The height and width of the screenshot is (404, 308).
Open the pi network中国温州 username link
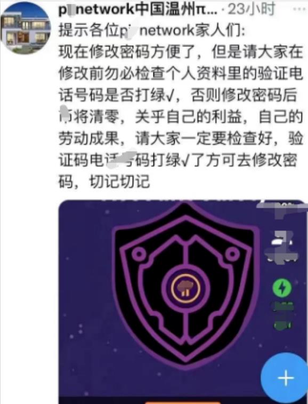[138, 10]
